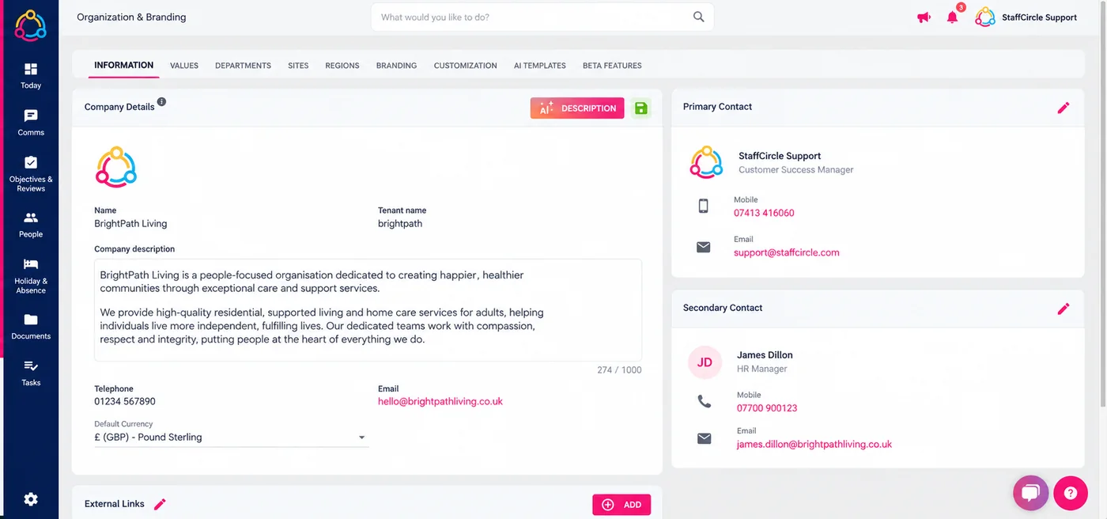
Task: Open announcements megaphone icon
Action: click(x=924, y=17)
